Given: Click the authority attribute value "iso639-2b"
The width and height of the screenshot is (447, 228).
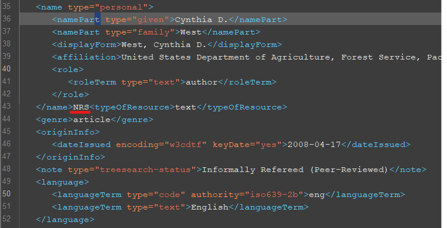Looking at the screenshot, I should tap(274, 195).
